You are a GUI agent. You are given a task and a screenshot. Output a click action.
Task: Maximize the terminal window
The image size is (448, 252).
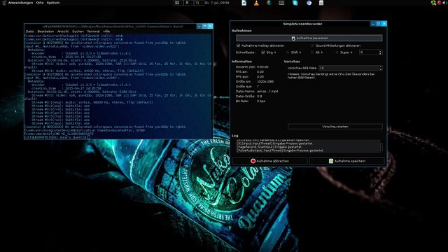[204, 27]
